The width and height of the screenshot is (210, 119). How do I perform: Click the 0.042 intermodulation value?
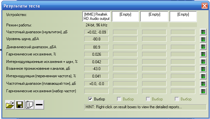coord(96,62)
